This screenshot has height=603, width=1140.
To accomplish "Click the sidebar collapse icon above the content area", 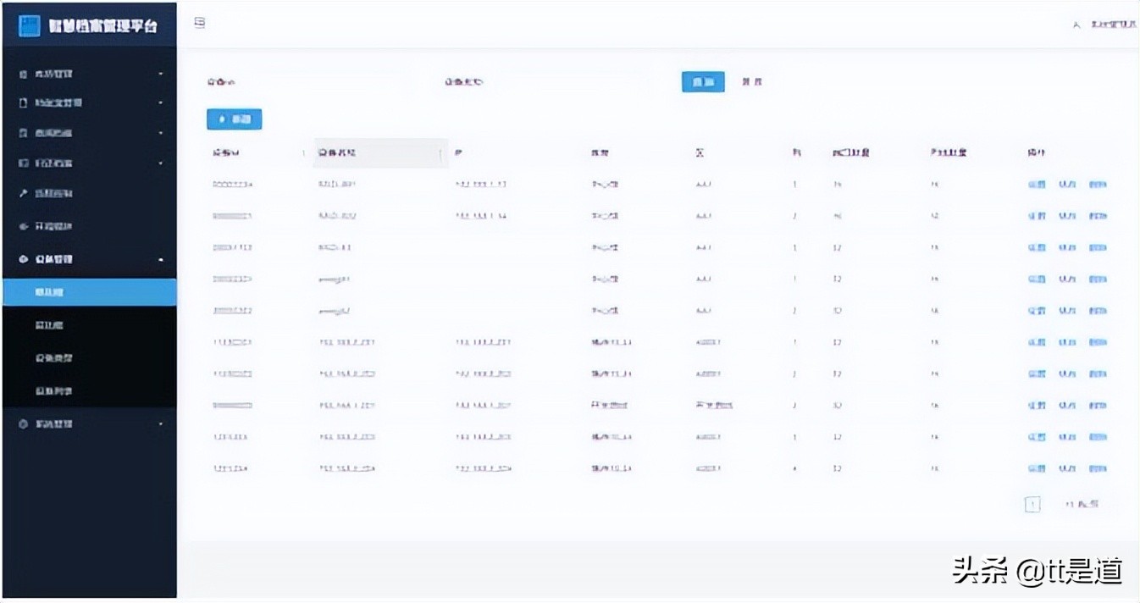I will click(x=200, y=23).
